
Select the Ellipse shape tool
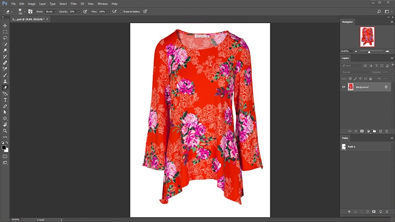coord(5,118)
